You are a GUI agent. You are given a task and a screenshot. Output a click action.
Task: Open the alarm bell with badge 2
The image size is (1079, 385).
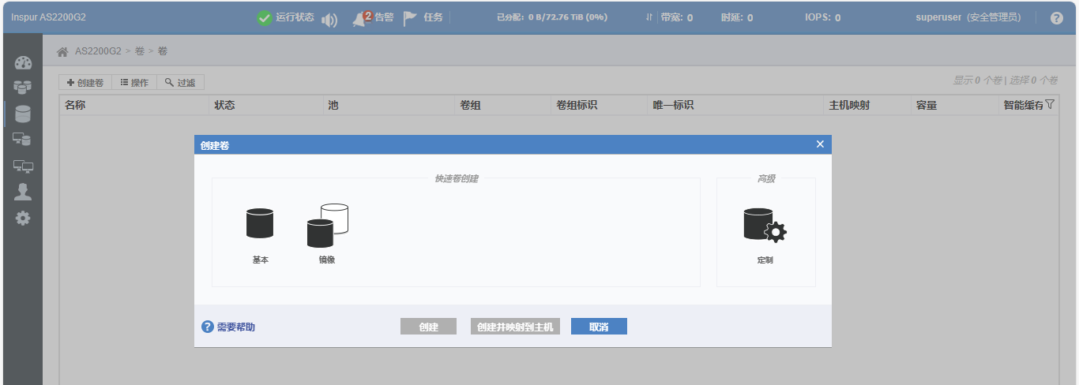pos(361,17)
